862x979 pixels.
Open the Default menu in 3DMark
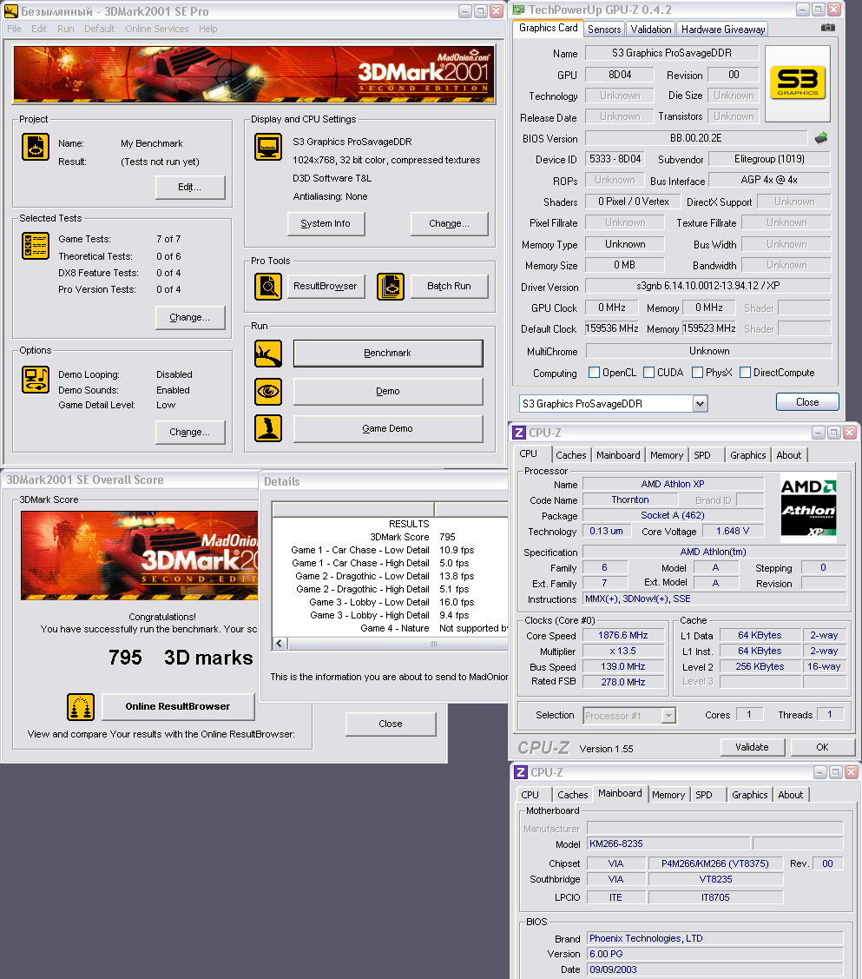coord(99,29)
